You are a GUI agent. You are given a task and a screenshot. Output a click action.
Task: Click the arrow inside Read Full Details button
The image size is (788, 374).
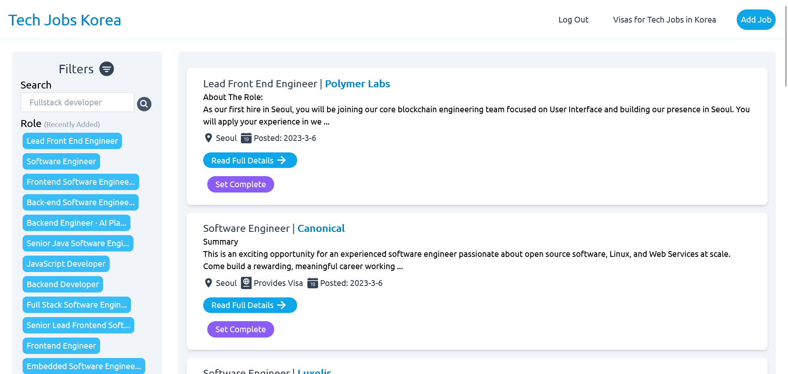282,160
